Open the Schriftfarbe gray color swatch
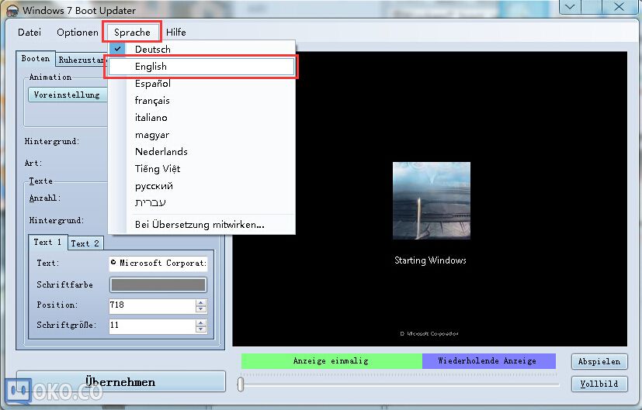Viewport: 642px width, 410px height. (158, 285)
